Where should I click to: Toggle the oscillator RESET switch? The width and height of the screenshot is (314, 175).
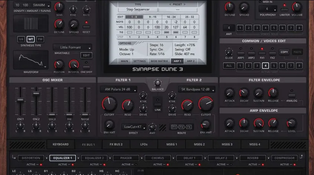86,27
